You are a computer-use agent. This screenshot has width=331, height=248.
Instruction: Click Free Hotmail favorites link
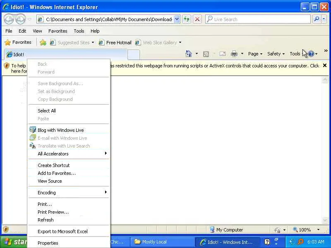115,43
